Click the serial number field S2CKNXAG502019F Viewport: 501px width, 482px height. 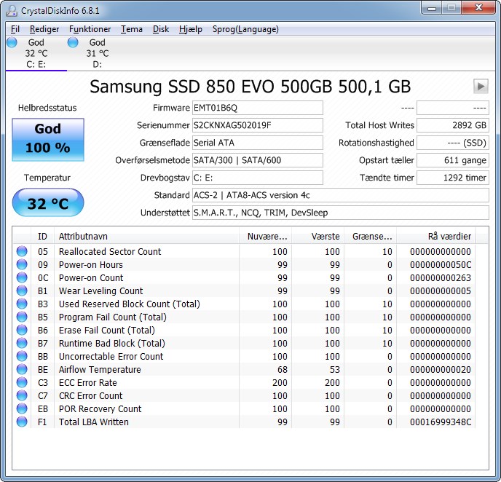pos(258,125)
